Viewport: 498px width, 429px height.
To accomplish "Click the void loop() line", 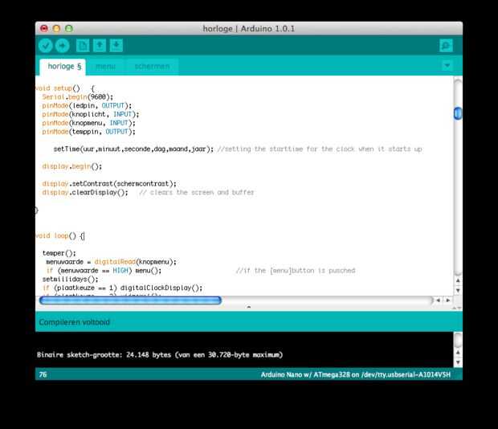I will (x=60, y=236).
